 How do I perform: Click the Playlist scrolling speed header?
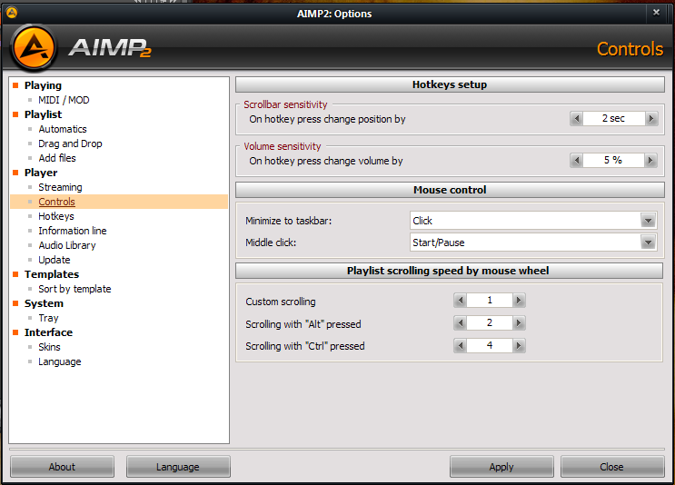[449, 271]
